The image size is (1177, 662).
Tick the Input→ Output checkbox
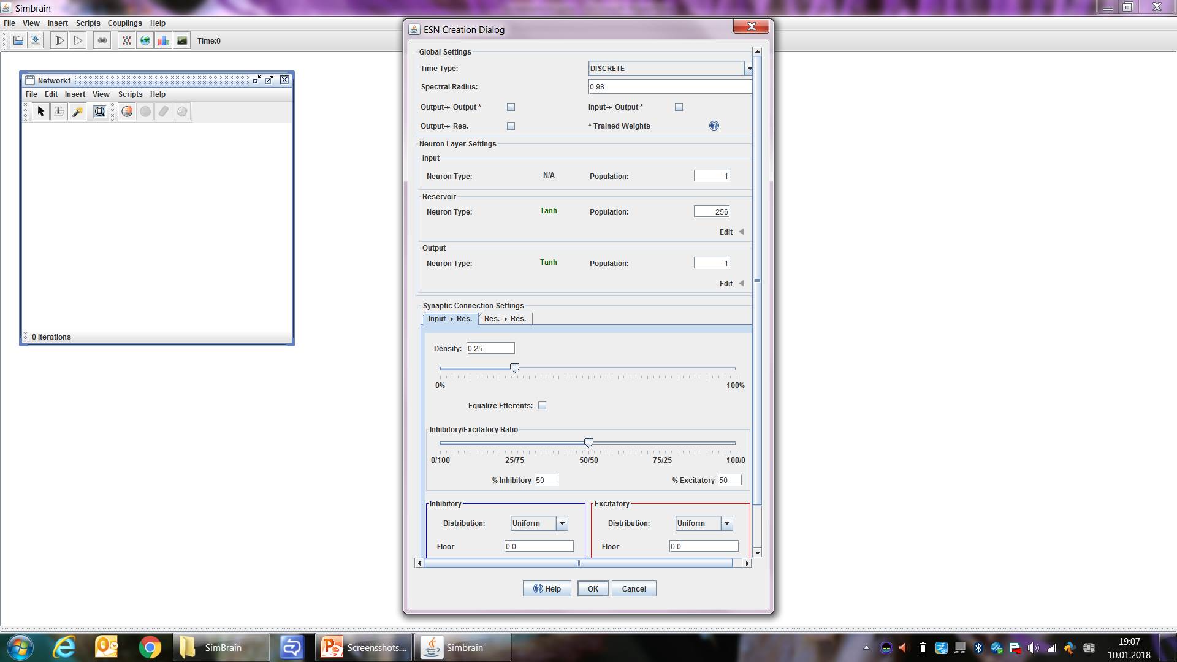[679, 107]
